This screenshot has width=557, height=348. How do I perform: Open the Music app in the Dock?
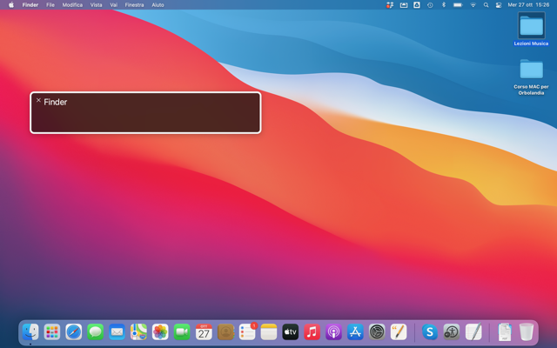(x=312, y=332)
